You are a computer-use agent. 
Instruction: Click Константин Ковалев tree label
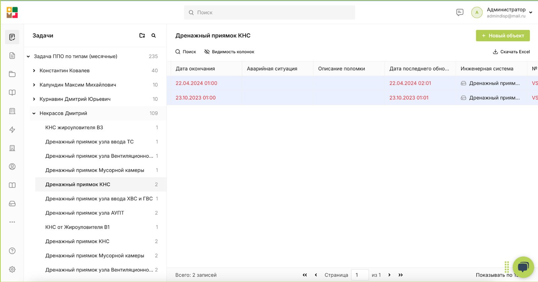click(x=65, y=70)
